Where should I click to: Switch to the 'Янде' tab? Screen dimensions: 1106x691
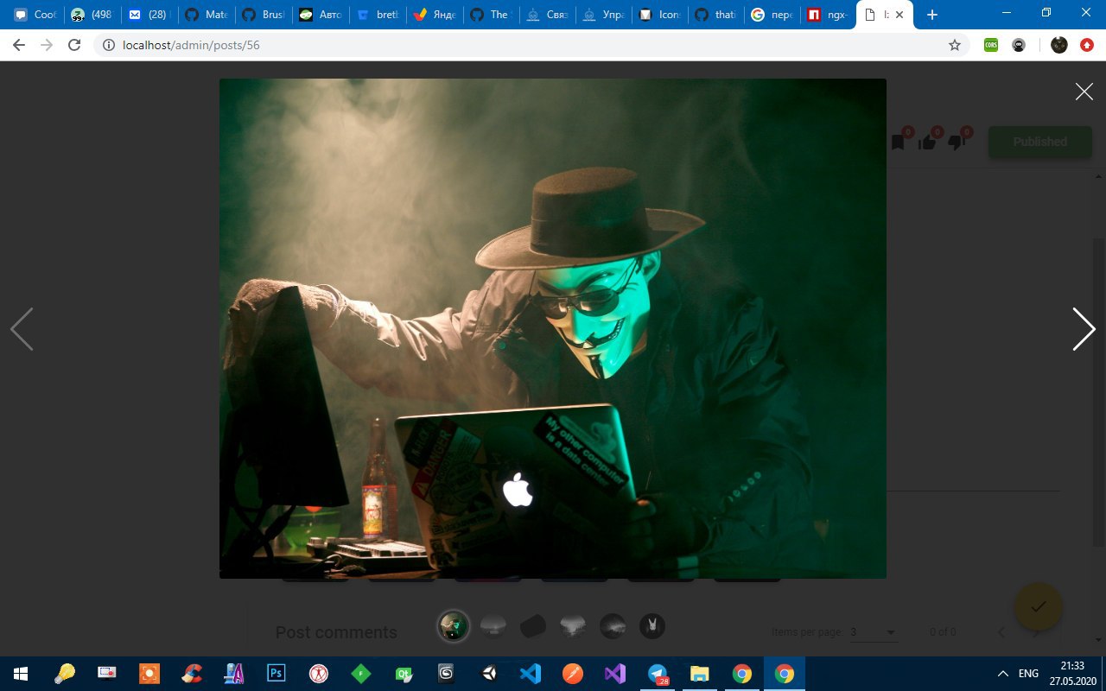pos(434,15)
